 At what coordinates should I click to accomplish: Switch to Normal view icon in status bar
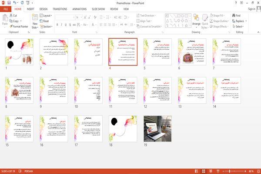pyautogui.click(x=197, y=171)
